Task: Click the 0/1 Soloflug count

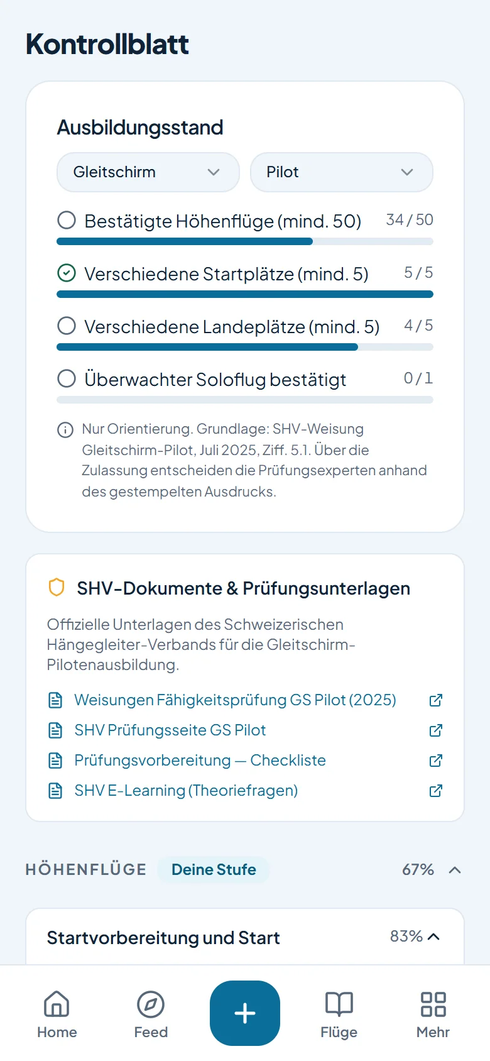Action: [x=418, y=378]
